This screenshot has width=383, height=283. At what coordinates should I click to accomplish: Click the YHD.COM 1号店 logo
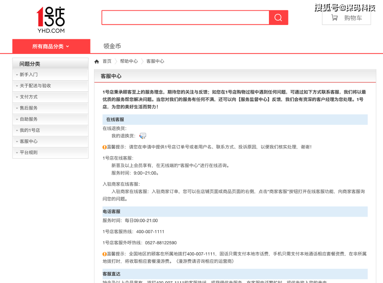tap(51, 20)
